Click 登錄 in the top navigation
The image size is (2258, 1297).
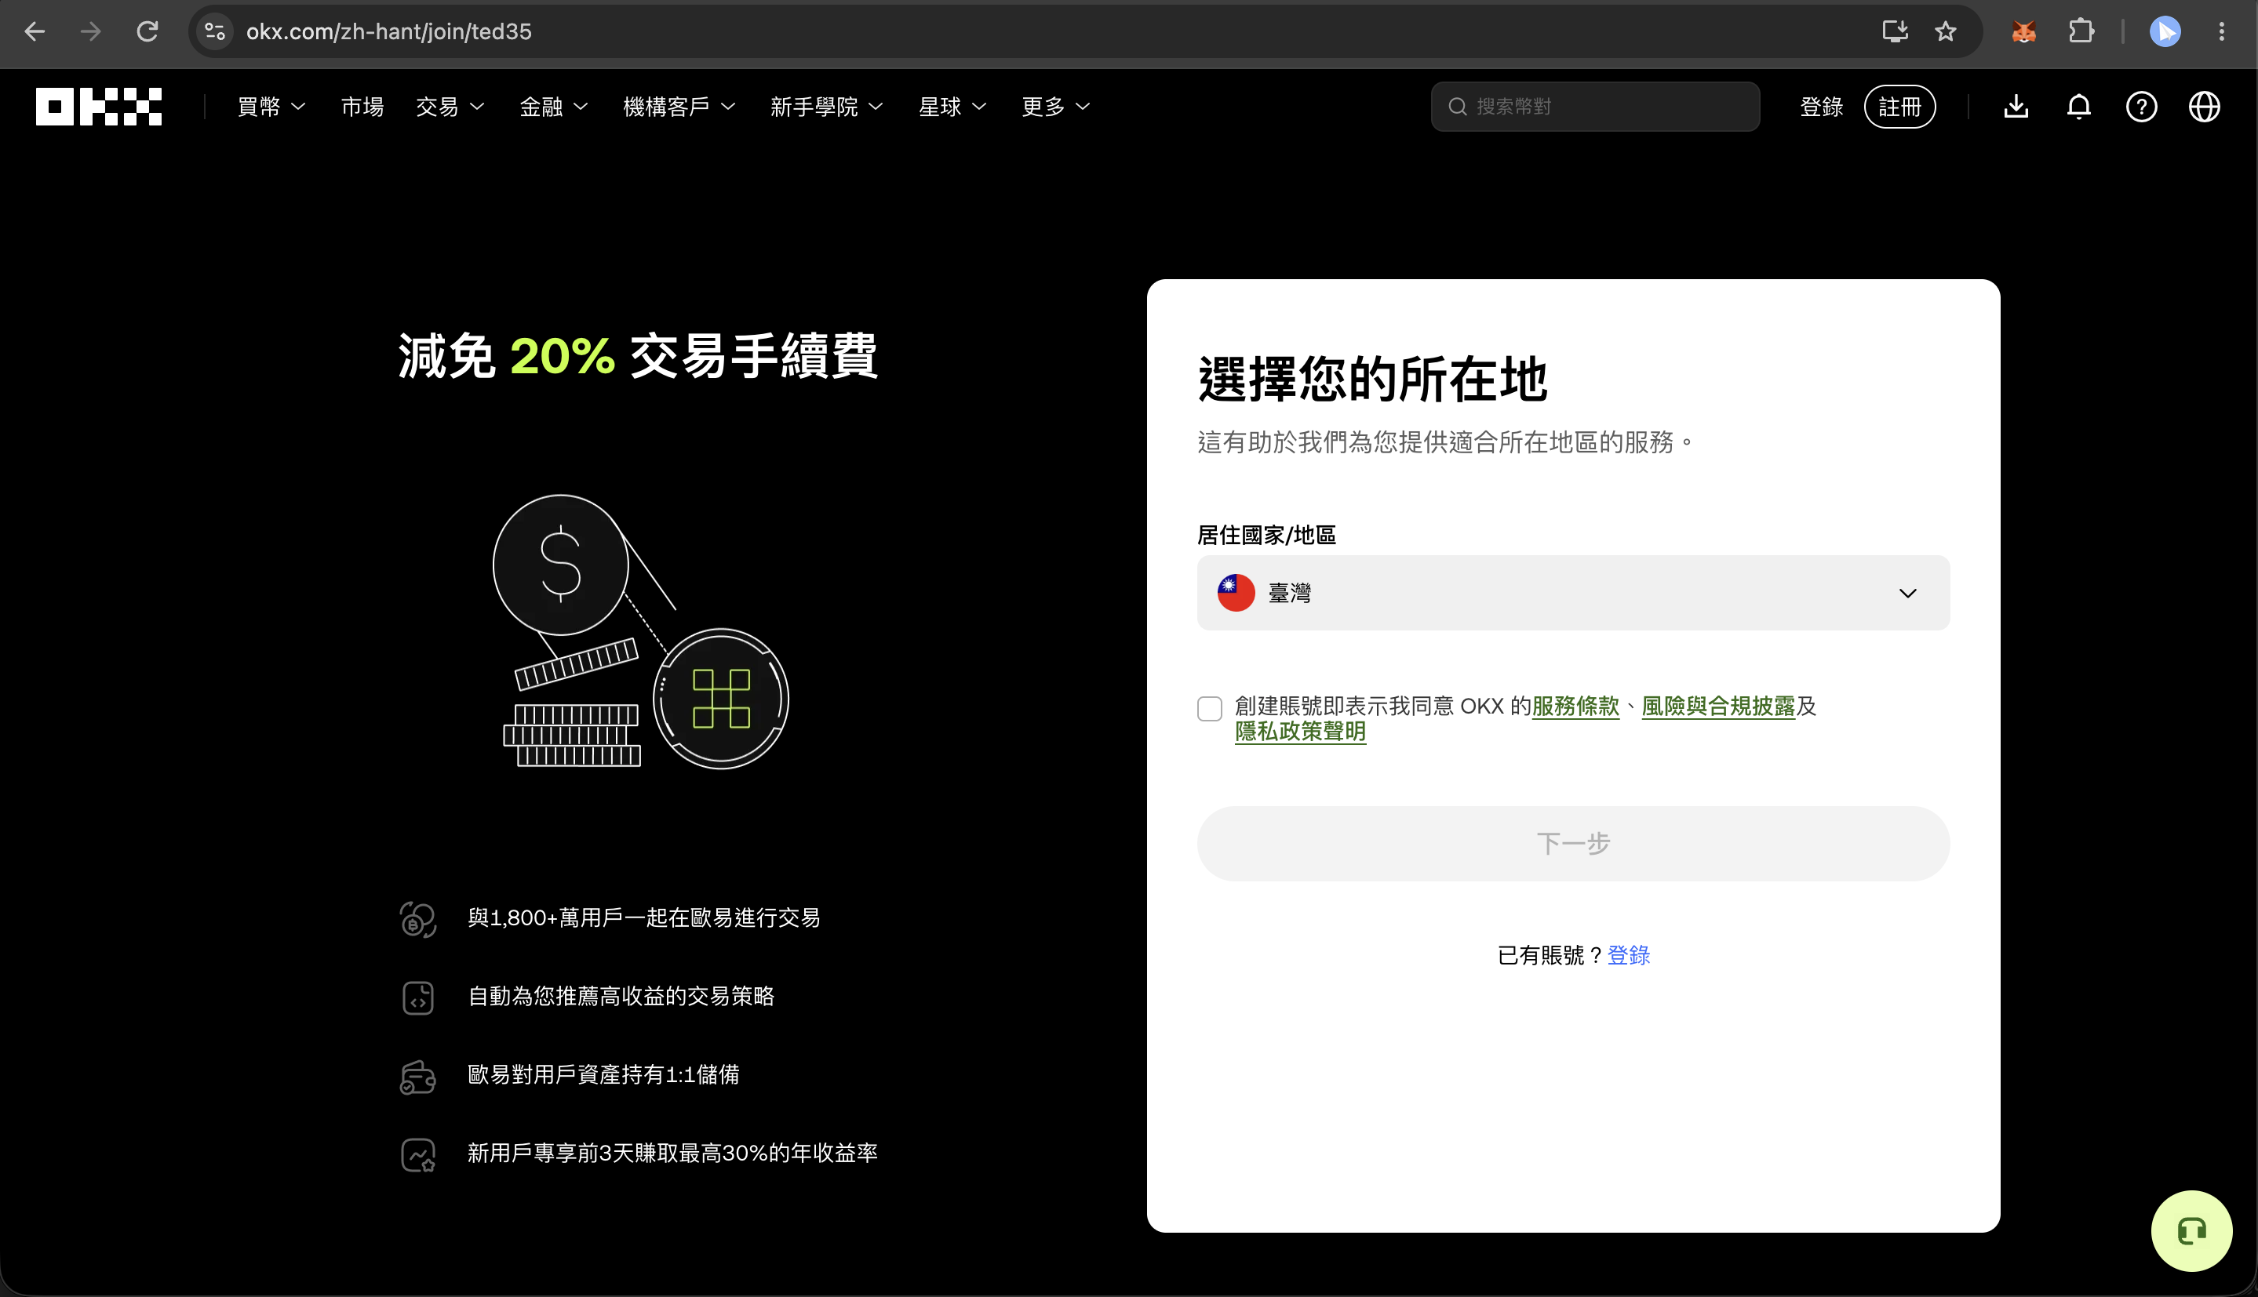(1821, 107)
